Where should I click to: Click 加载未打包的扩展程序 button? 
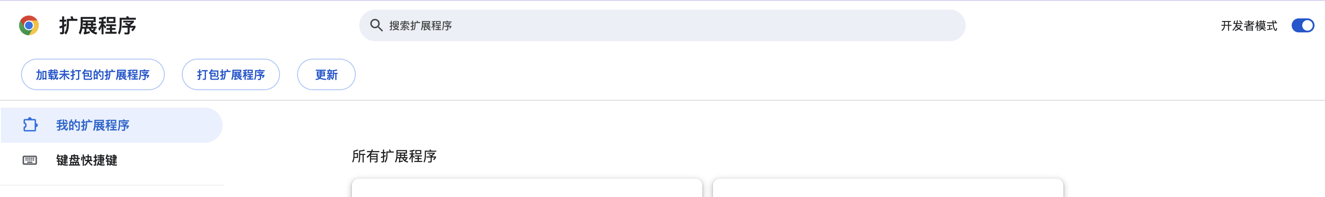[92, 74]
